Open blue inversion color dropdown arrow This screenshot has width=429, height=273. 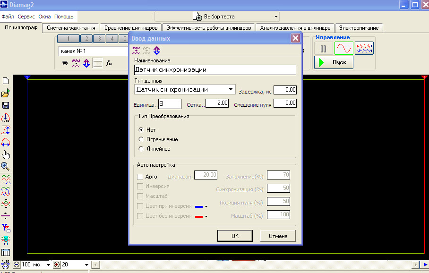click(x=206, y=206)
